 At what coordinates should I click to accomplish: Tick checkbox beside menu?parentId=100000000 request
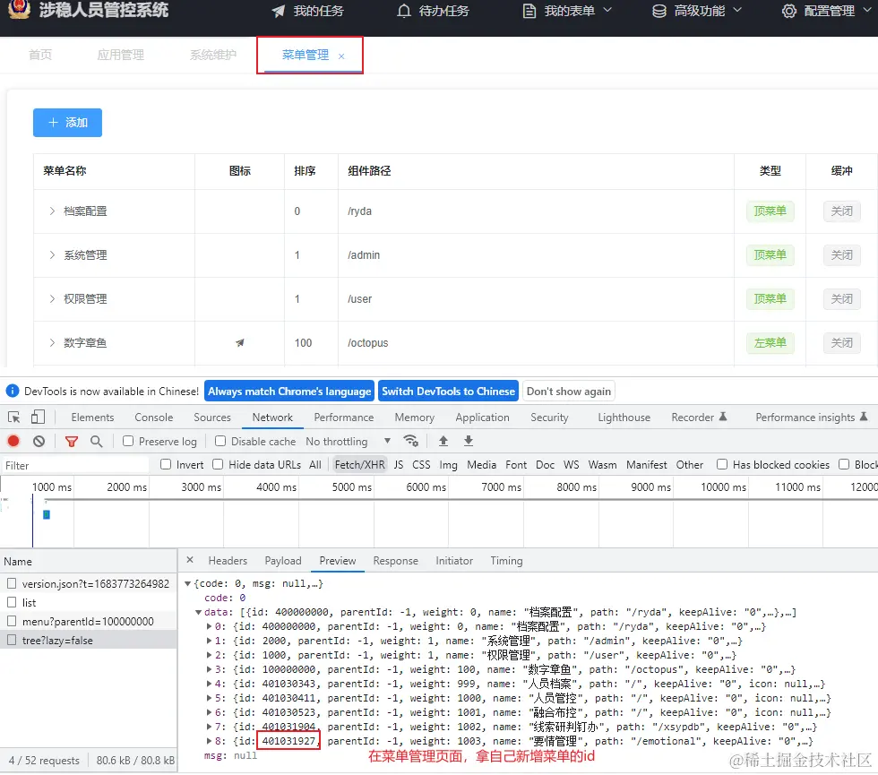click(x=11, y=621)
